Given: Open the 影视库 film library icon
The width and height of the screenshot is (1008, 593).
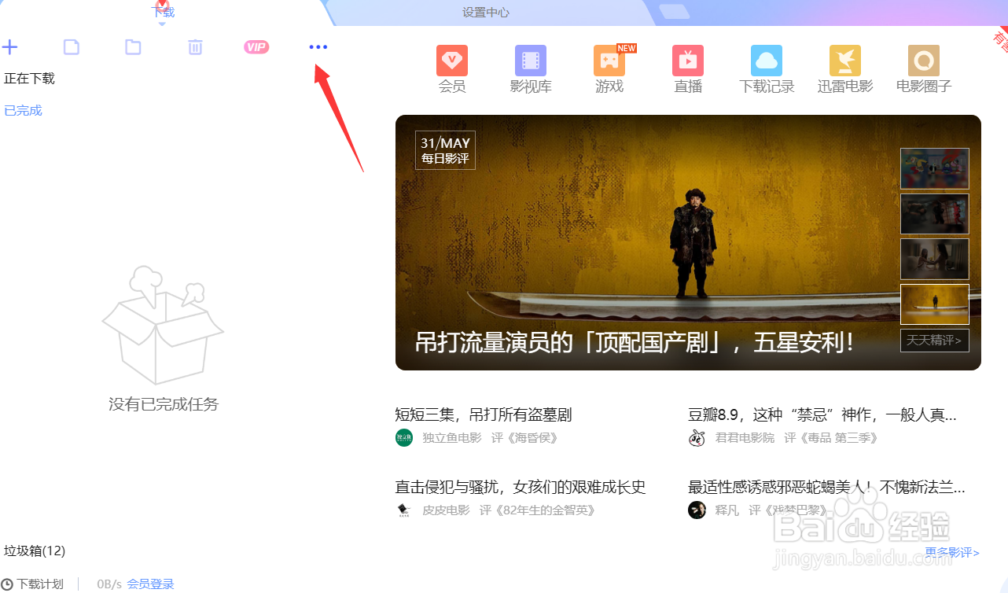Looking at the screenshot, I should tap(531, 61).
